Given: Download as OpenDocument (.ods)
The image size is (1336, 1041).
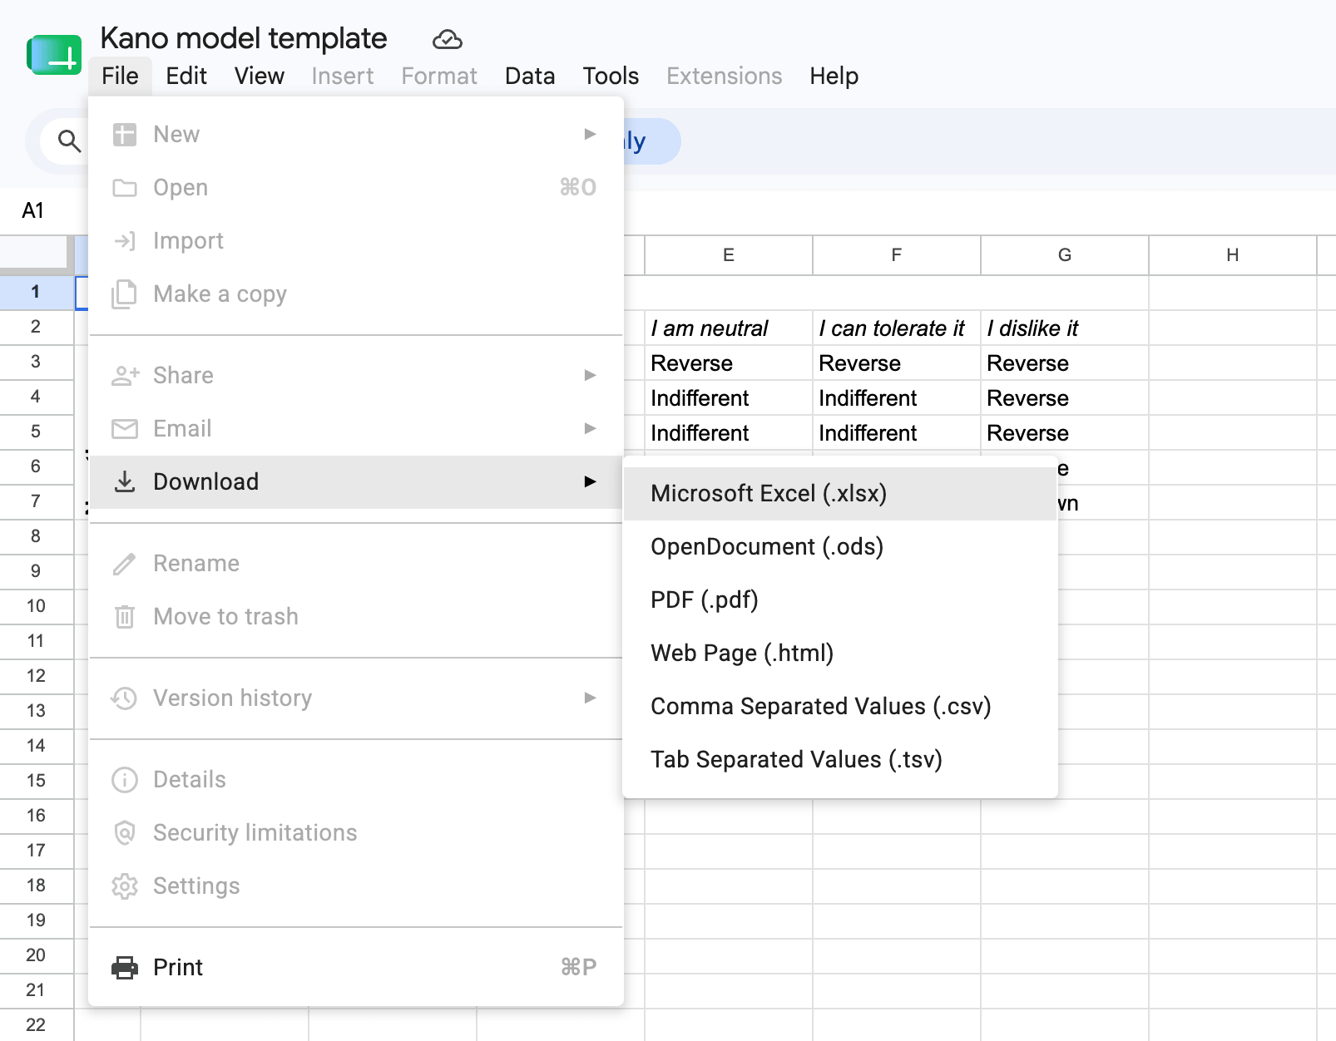Looking at the screenshot, I should pos(840,547).
